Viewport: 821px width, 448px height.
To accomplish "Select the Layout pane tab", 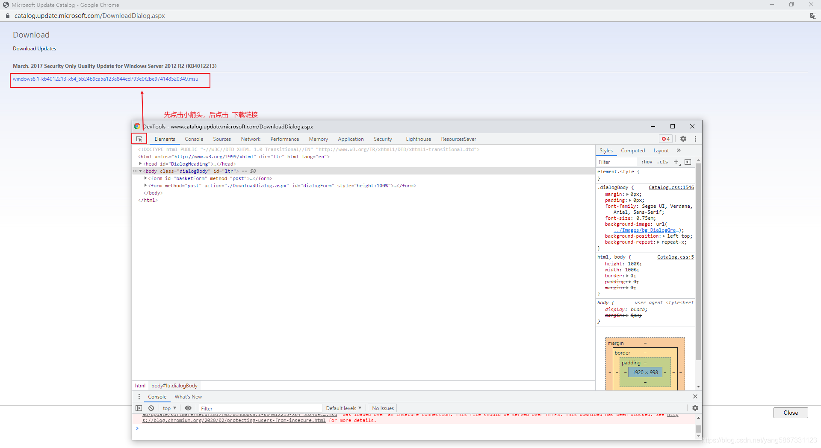I will tap(661, 151).
